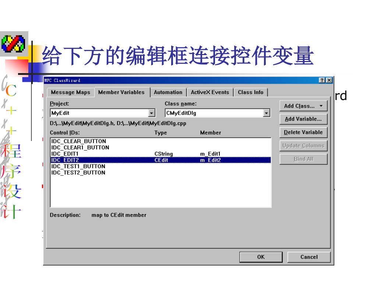Click the CMyEditDlg class name field
377x282 pixels.
pyautogui.click(x=218, y=113)
